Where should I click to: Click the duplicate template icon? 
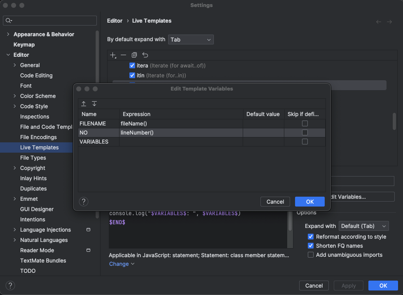coord(134,55)
